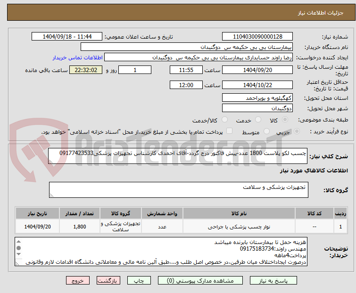Click the بازگشت back button
The image size is (356, 293).
108,281
